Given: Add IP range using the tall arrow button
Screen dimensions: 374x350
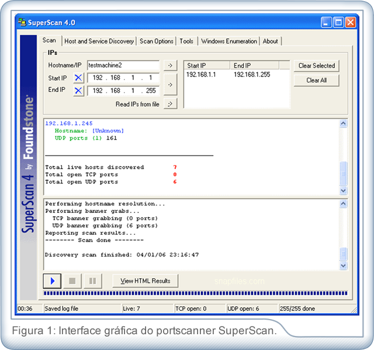Looking at the screenshot, I should coord(170,84).
